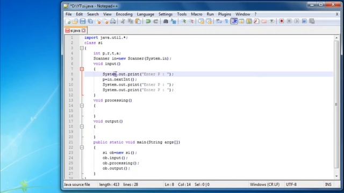Screen dimensions: 344x193
Task: Open the File menu
Action: pos(68,14)
